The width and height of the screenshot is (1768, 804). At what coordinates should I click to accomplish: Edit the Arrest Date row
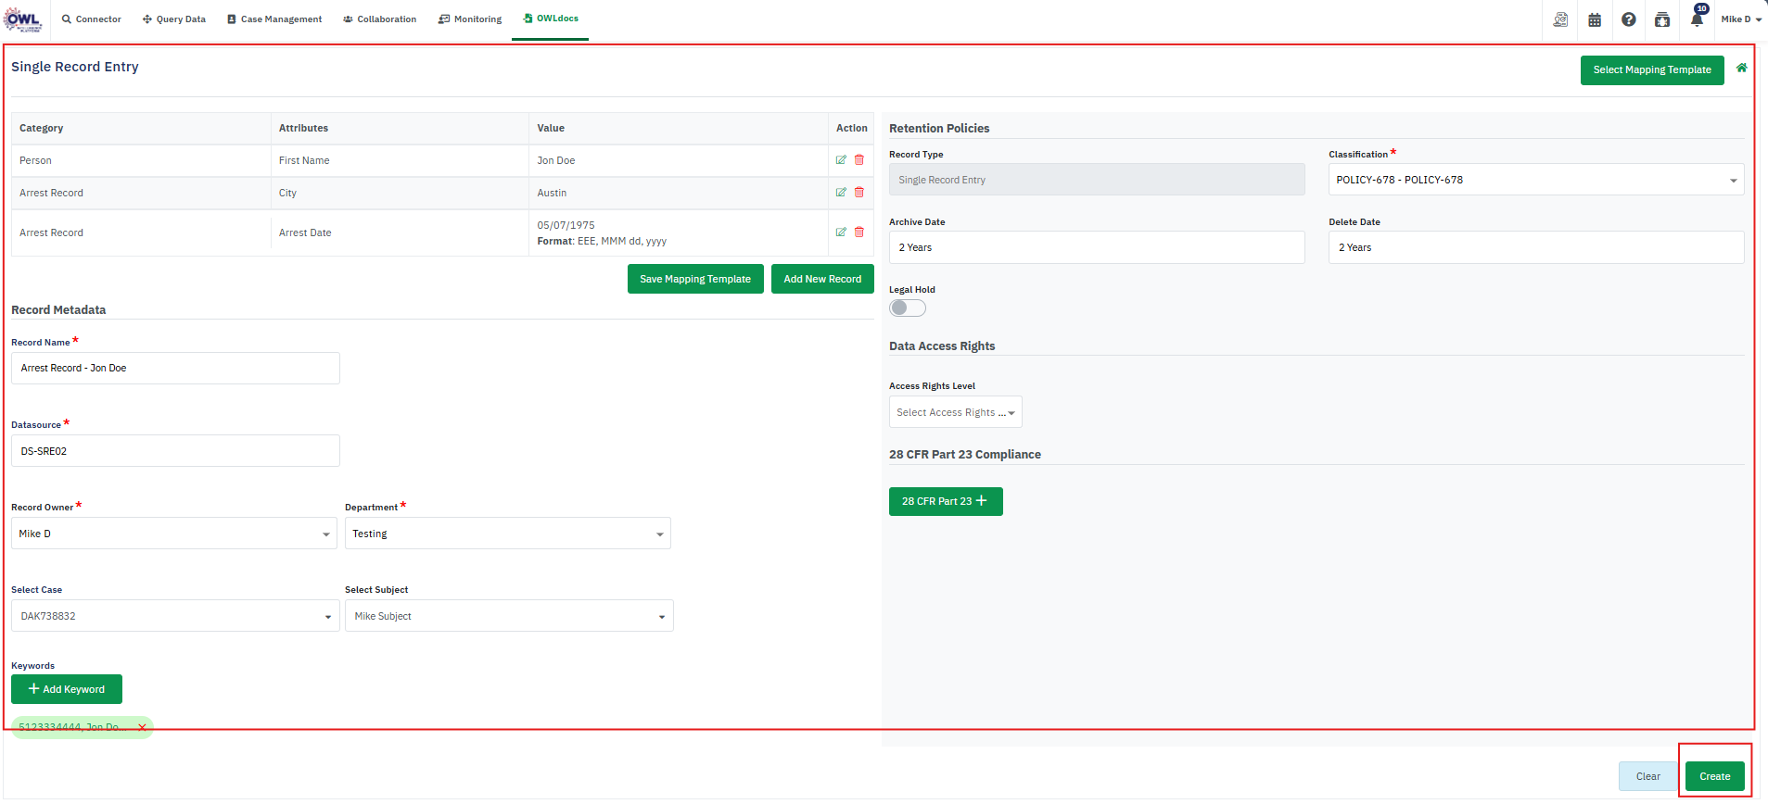(x=841, y=232)
